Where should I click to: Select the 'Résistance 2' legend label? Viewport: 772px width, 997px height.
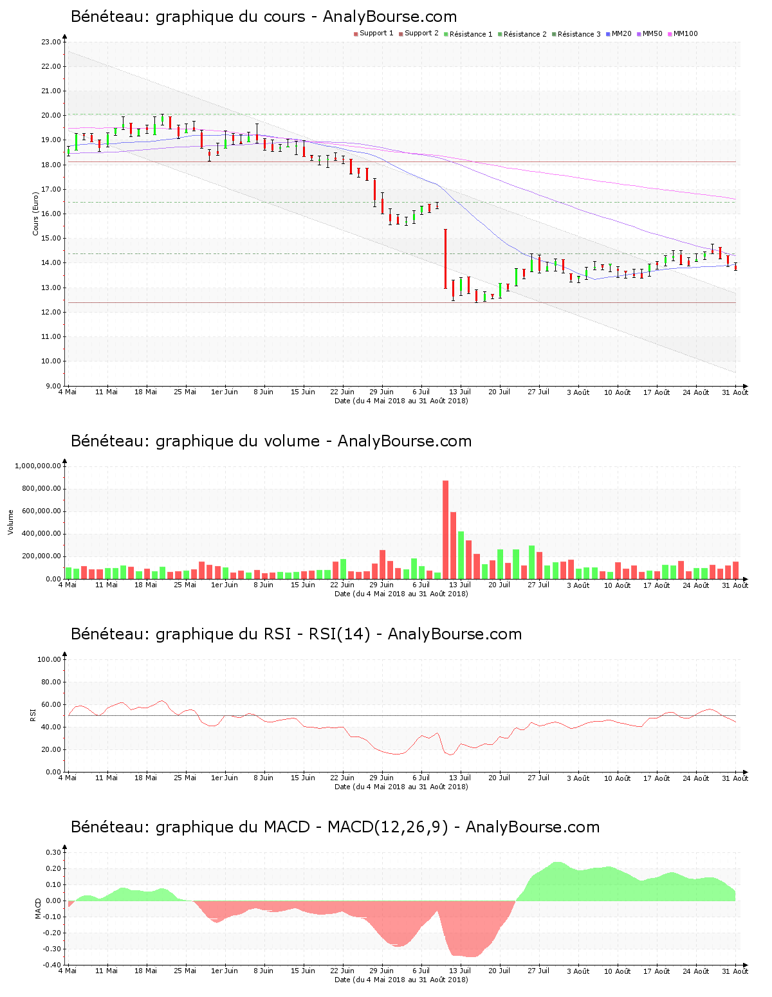pyautogui.click(x=525, y=34)
